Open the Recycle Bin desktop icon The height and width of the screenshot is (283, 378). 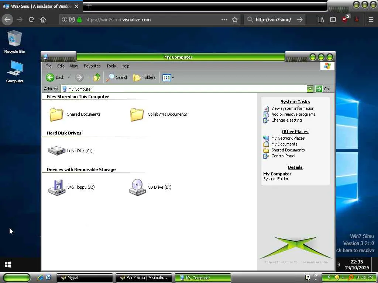pos(15,42)
